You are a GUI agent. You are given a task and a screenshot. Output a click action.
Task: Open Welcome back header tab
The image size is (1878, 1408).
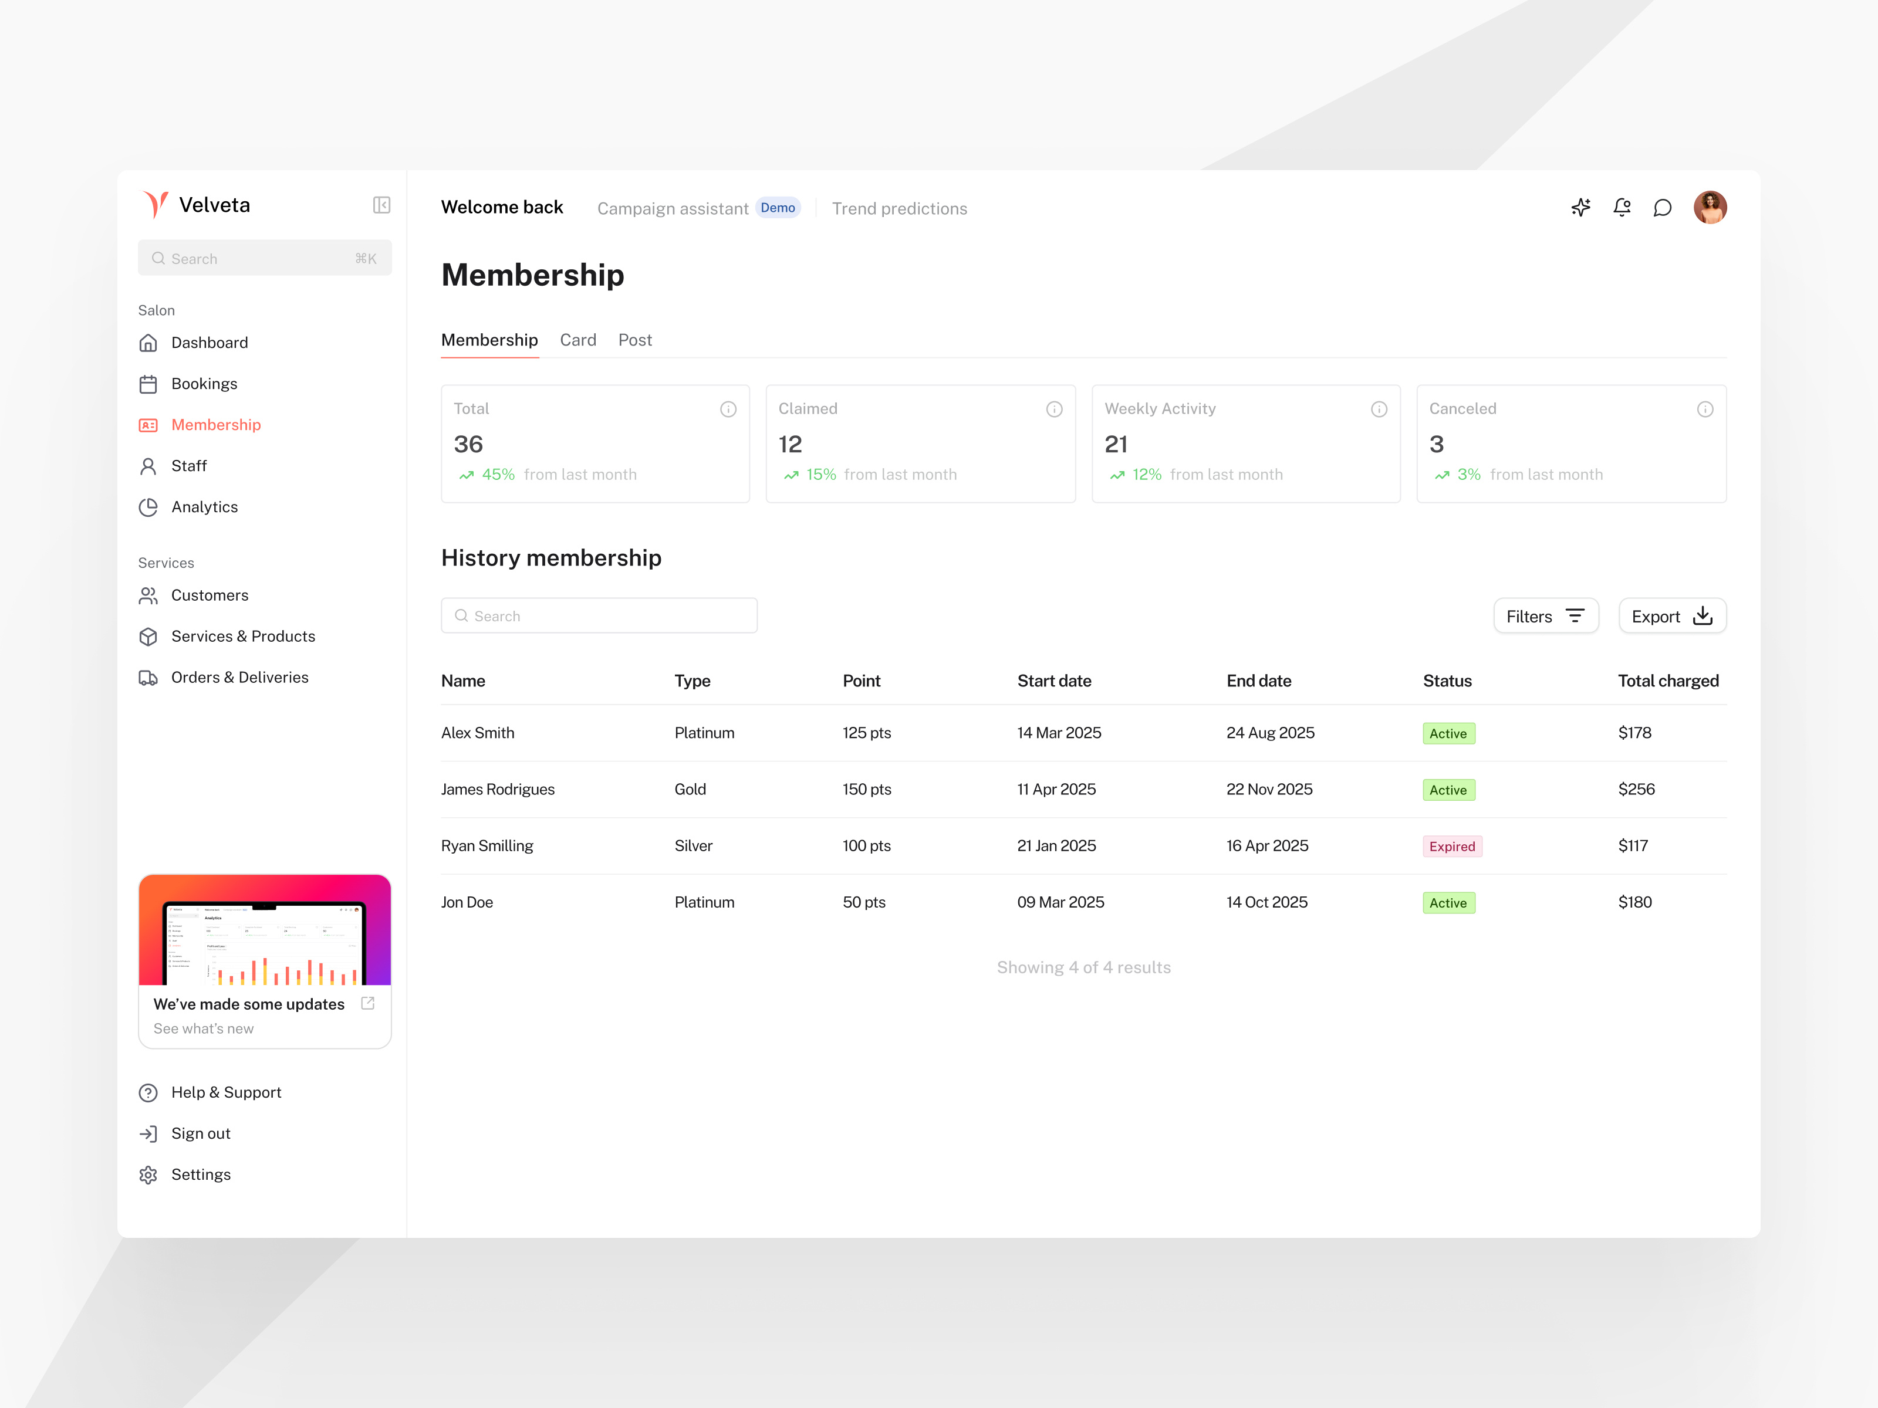(x=502, y=208)
